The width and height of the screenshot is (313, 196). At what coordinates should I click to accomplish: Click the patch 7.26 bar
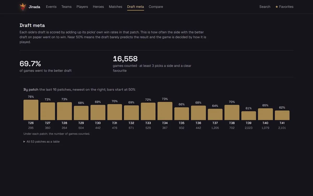pyautogui.click(x=31, y=110)
